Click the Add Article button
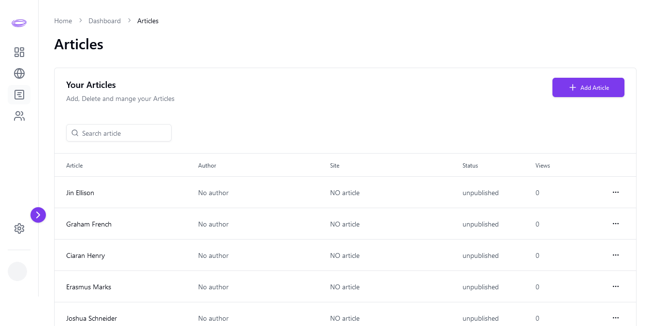The width and height of the screenshot is (652, 326). click(588, 87)
